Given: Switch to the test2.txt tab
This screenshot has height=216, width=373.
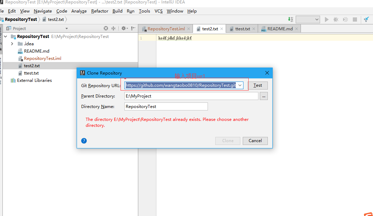Looking at the screenshot, I should pyautogui.click(x=210, y=29).
